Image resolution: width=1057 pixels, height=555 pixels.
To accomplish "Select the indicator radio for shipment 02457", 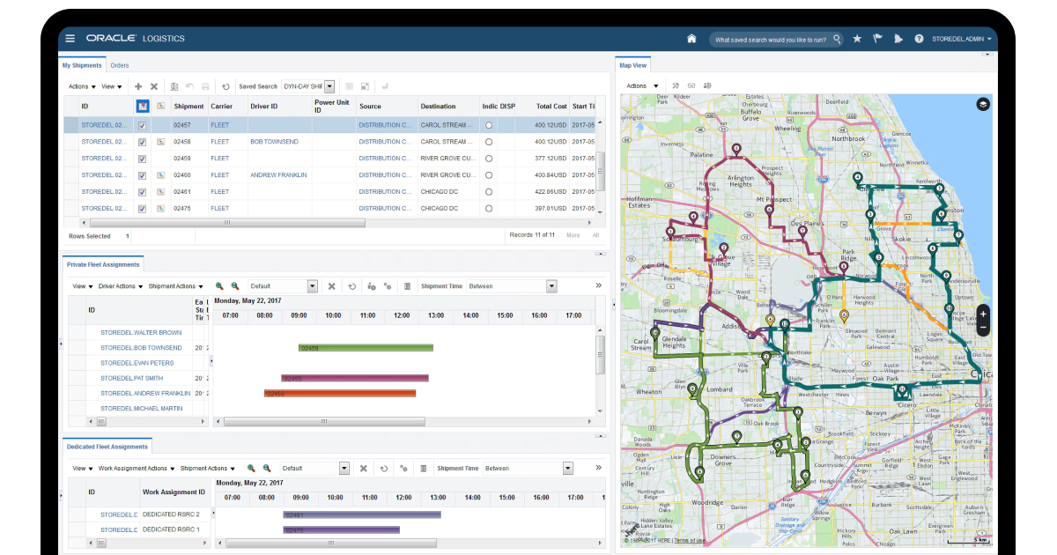I will coord(489,125).
